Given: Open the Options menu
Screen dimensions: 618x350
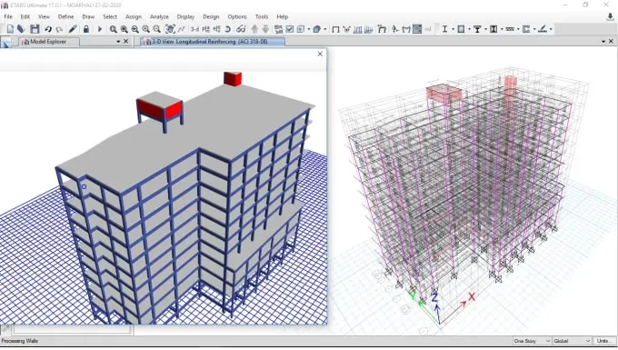Looking at the screenshot, I should point(237,16).
